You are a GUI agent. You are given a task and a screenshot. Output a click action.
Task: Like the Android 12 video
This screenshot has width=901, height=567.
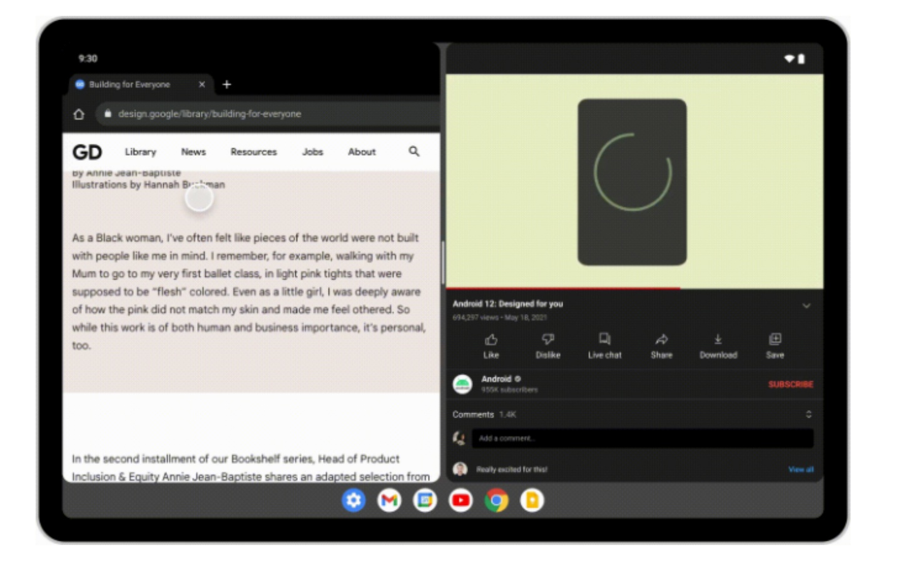(491, 346)
